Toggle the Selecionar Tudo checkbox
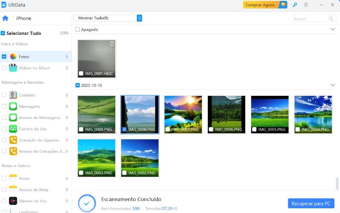Image resolution: width=340 pixels, height=213 pixels. tap(3, 33)
